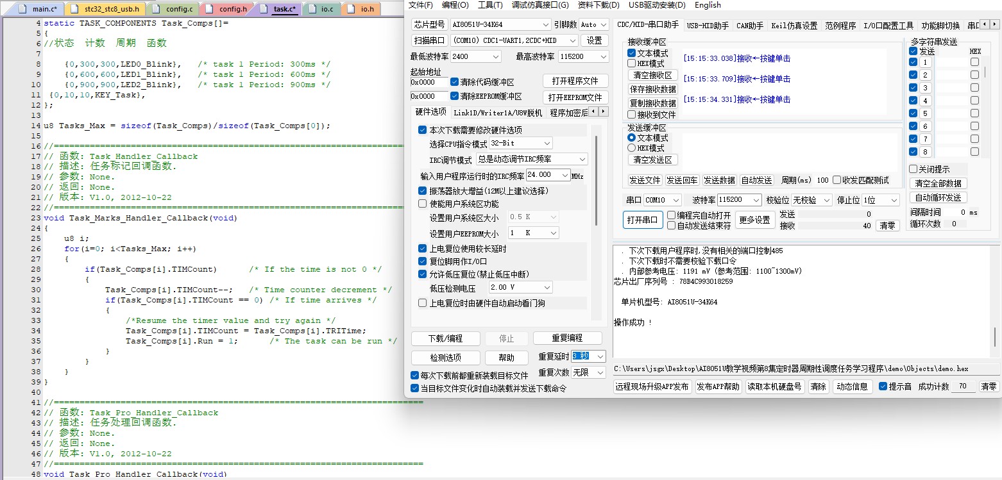Open the Keil仿真设置 tab
Screen dimensions: 1002x480
tap(794, 26)
